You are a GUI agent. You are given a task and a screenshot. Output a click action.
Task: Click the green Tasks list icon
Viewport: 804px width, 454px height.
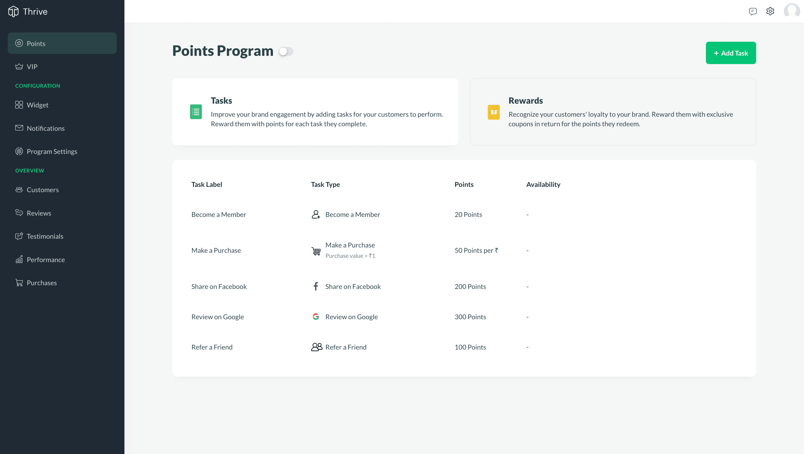(196, 112)
